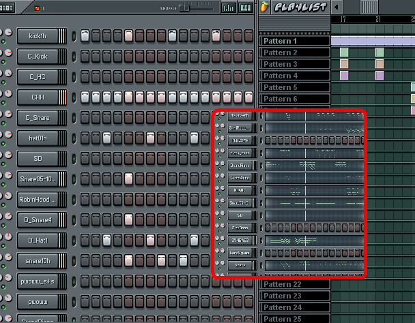Toggle first step of kick1h row

(x=84, y=35)
